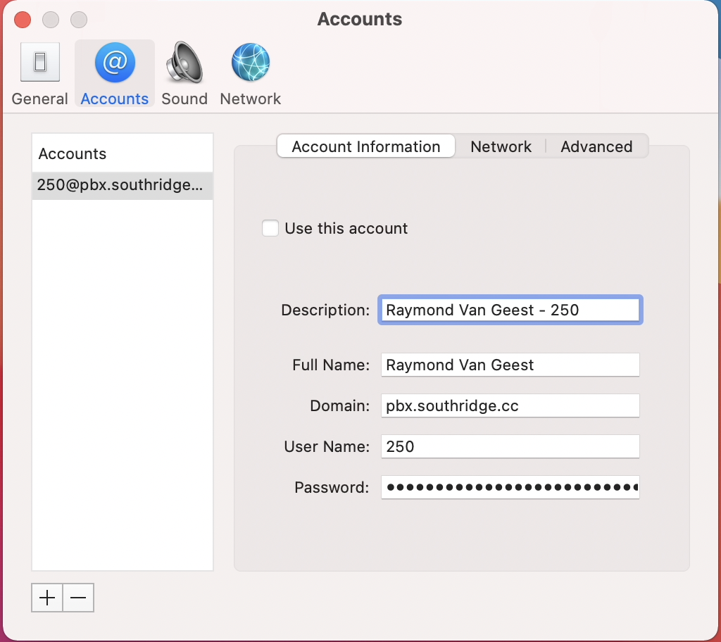Image resolution: width=721 pixels, height=642 pixels.
Task: Add a new account with plus button
Action: point(47,598)
